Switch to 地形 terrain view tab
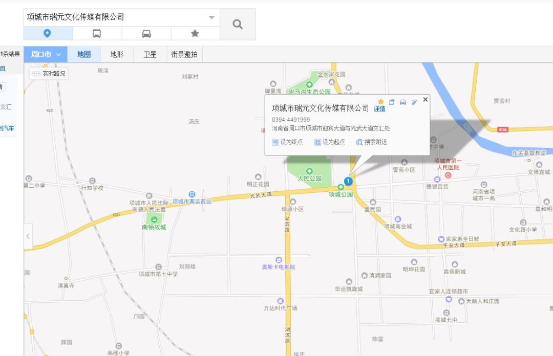Viewport: 553px width, 356px height. [x=117, y=54]
